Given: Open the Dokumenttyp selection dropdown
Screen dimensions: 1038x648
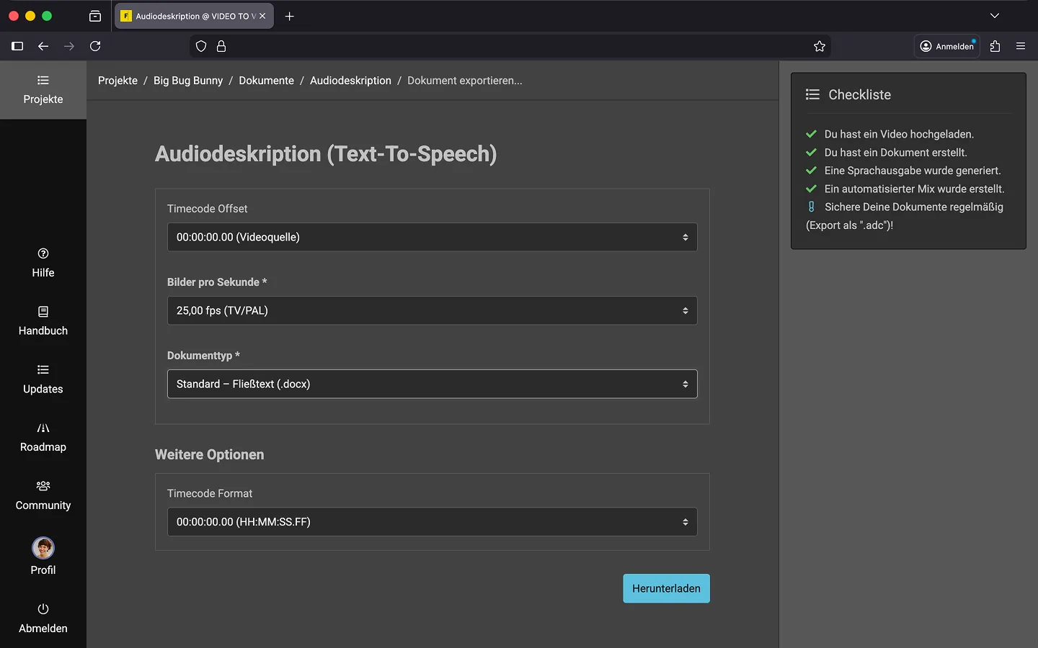Looking at the screenshot, I should (x=432, y=384).
